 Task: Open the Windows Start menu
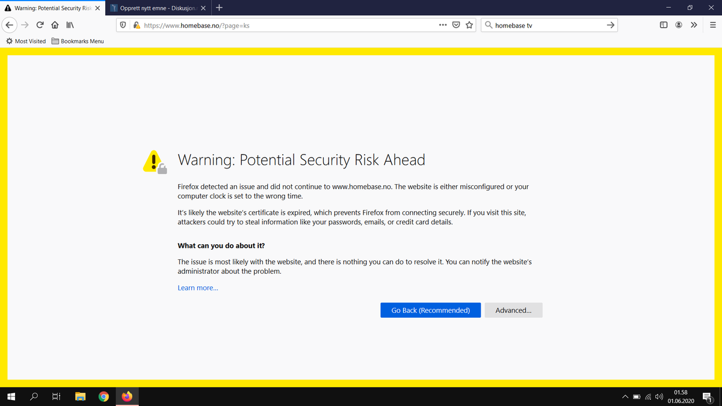[x=10, y=396]
